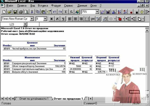Save the workbook using the floppy icon
The width and height of the screenshot is (150, 106).
[x=15, y=12]
